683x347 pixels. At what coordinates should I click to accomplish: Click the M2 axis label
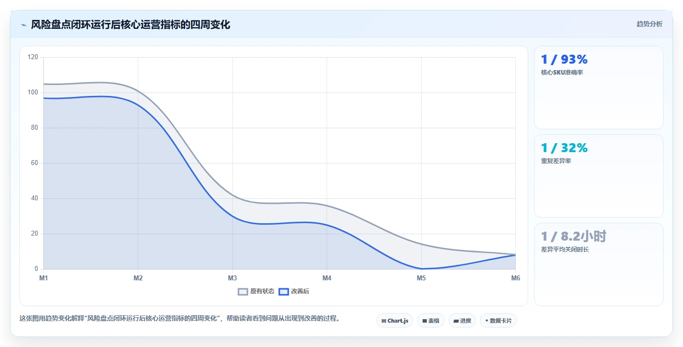pyautogui.click(x=138, y=278)
